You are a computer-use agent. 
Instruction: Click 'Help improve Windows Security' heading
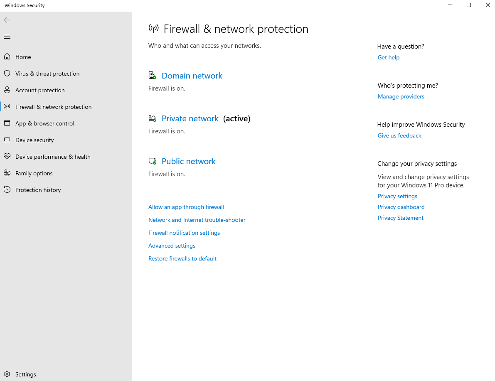421,125
